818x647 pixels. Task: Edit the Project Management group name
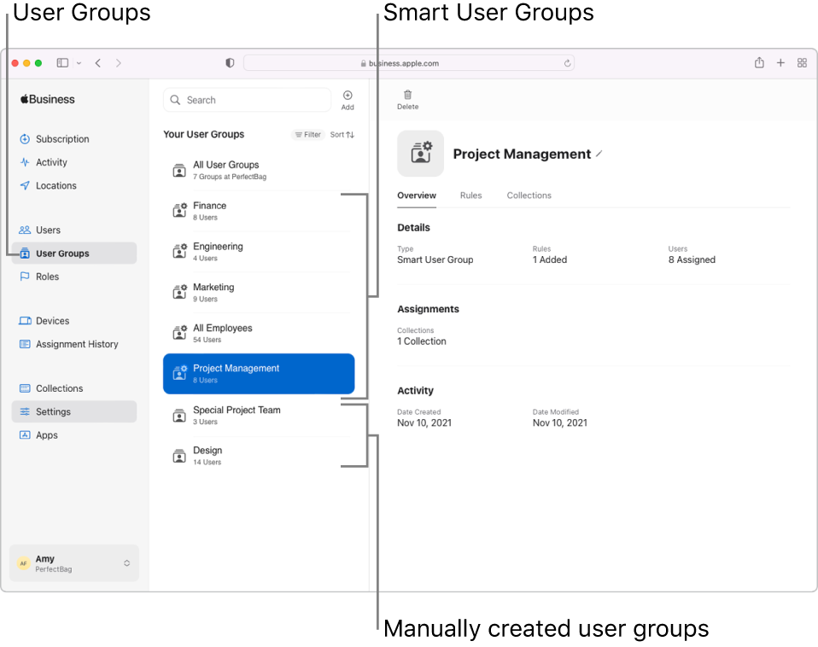[600, 154]
